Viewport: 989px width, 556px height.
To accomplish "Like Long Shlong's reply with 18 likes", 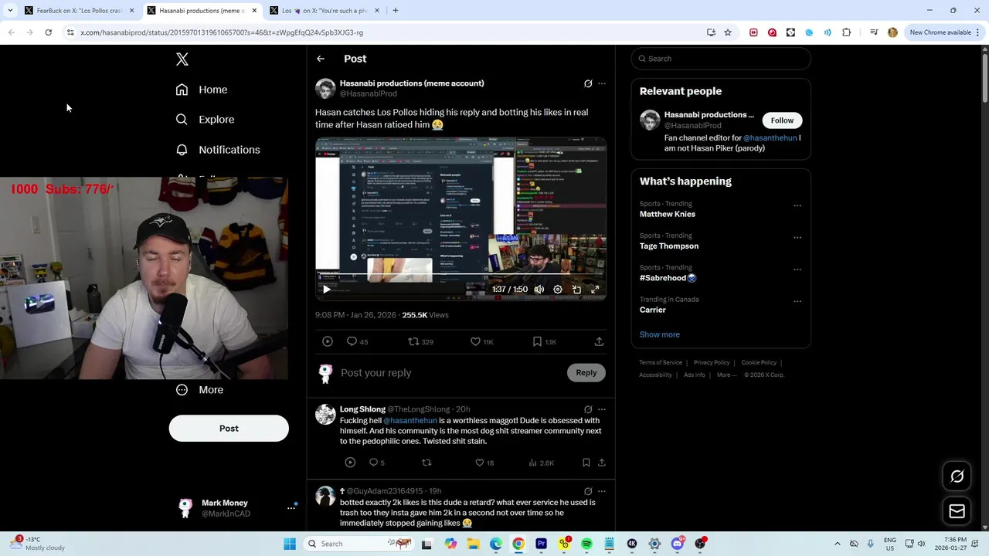I will pos(484,463).
